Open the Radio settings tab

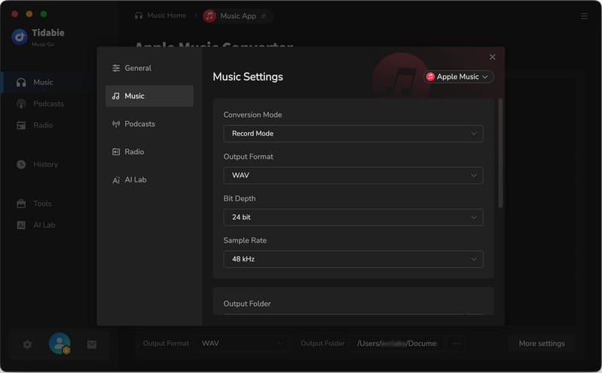[149, 151]
